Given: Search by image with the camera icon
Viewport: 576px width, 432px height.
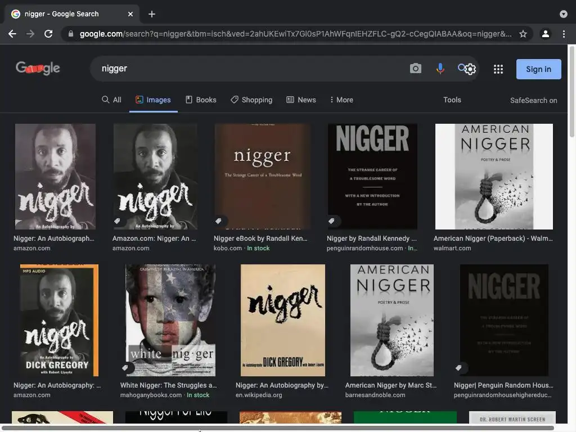Looking at the screenshot, I should pos(416,68).
